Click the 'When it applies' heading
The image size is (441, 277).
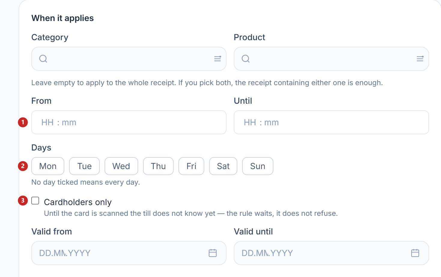click(x=62, y=18)
